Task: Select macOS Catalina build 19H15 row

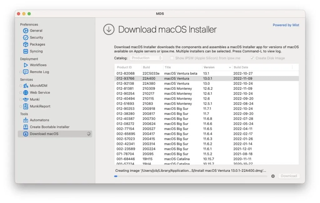Action: coord(207,159)
